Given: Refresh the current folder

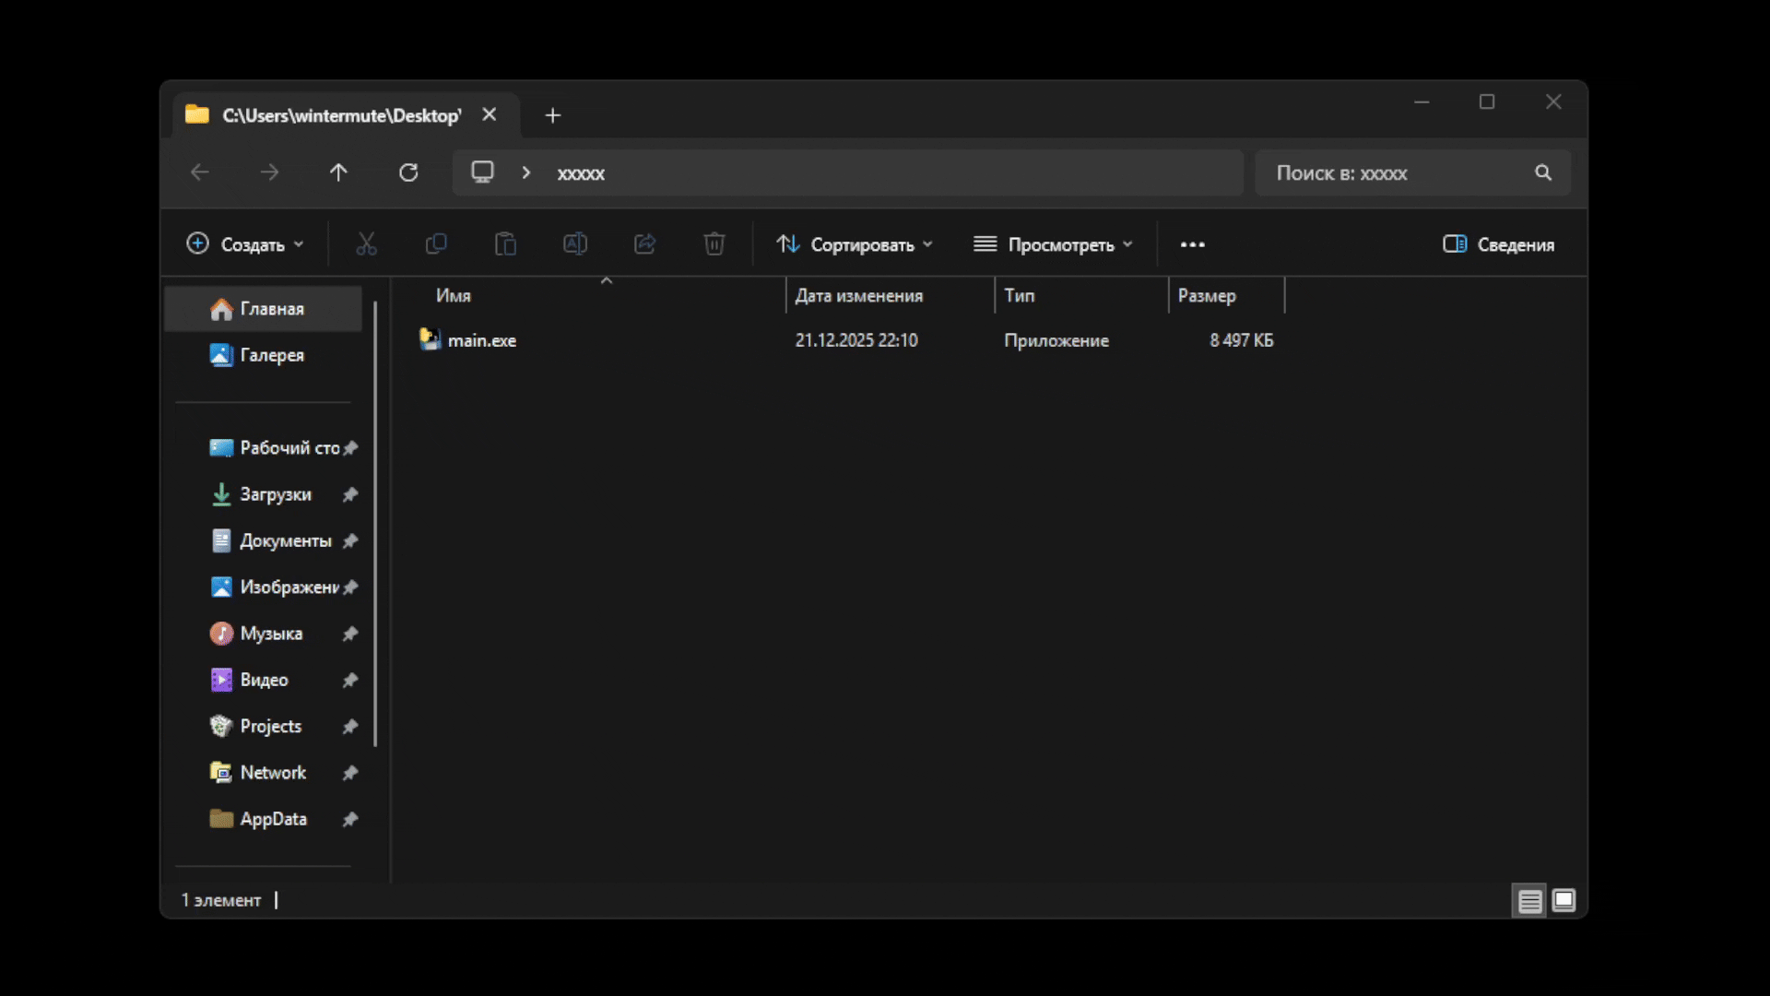Looking at the screenshot, I should pos(408,172).
